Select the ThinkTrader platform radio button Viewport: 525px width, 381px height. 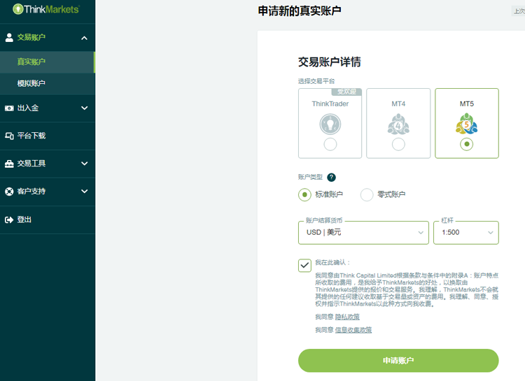point(330,144)
